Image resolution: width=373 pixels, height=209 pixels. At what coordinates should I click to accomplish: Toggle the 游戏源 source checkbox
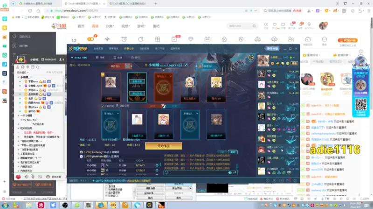tap(106, 187)
